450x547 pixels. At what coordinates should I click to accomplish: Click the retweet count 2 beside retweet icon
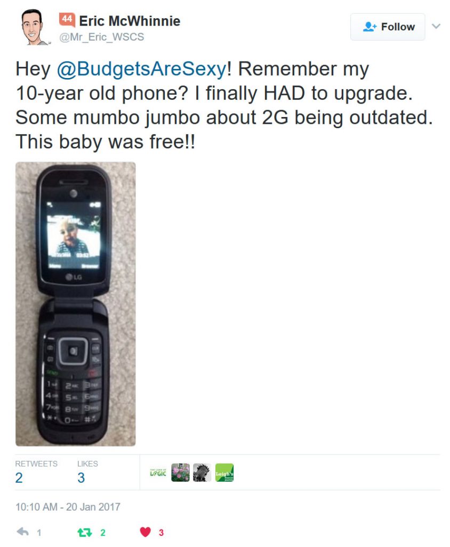[103, 533]
